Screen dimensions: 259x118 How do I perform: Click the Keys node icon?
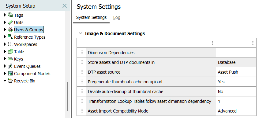pyautogui.click(x=10, y=59)
